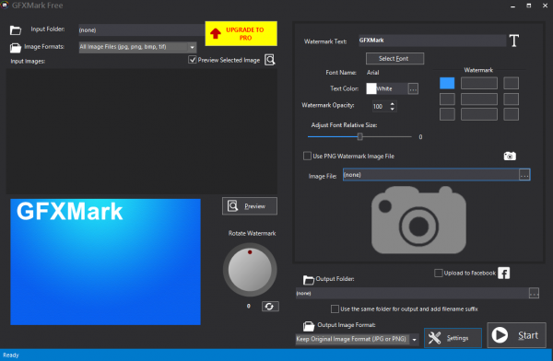
Task: Select bottom-right watermark position
Action: [x=511, y=114]
